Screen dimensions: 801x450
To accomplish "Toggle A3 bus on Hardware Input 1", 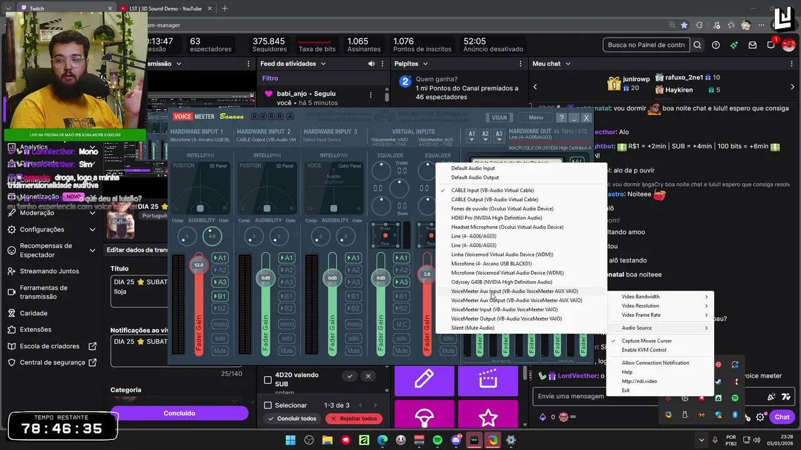I will 220,282.
